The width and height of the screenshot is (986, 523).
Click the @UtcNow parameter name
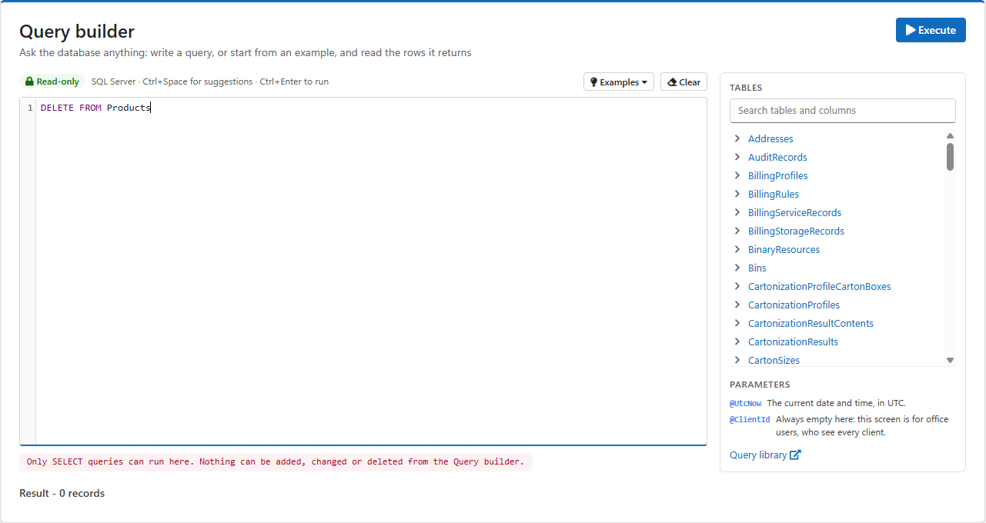[x=745, y=403]
